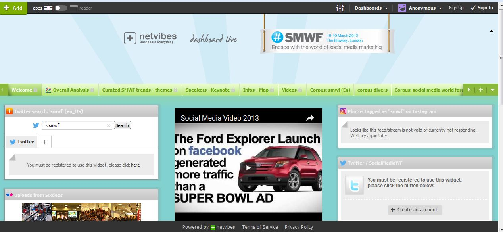Play the Social Media Video 2013
Viewport: 503px width, 232px height.
(248, 167)
